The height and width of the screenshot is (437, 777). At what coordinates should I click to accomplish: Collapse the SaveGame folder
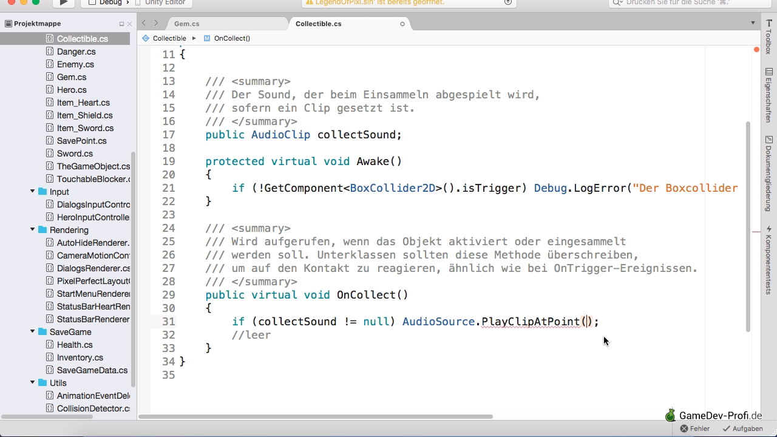point(33,332)
